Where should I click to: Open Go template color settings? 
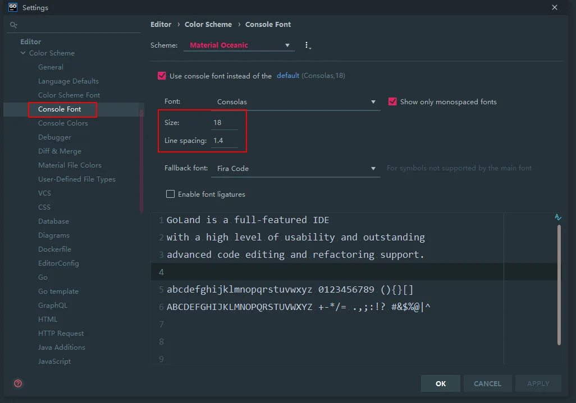tap(58, 291)
